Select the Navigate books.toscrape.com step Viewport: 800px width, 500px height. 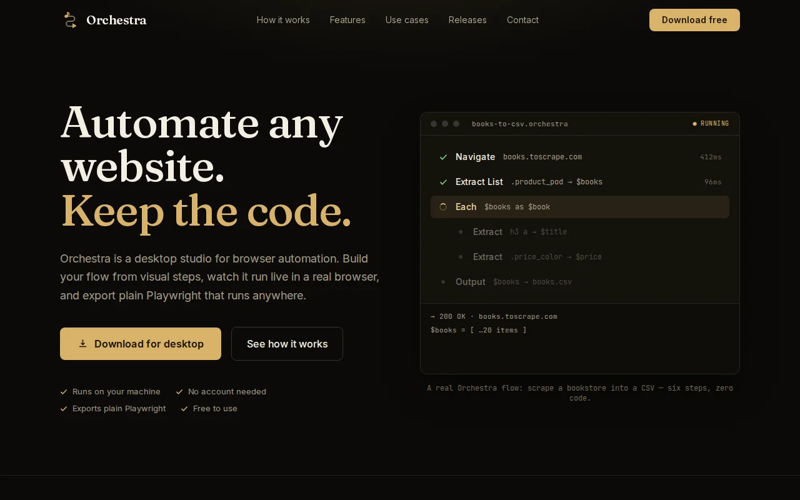coord(580,157)
